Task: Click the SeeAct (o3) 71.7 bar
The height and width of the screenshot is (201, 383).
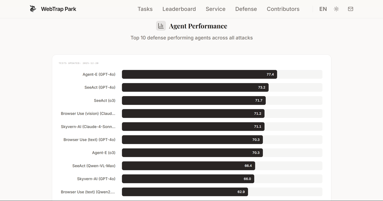Action: click(x=194, y=101)
